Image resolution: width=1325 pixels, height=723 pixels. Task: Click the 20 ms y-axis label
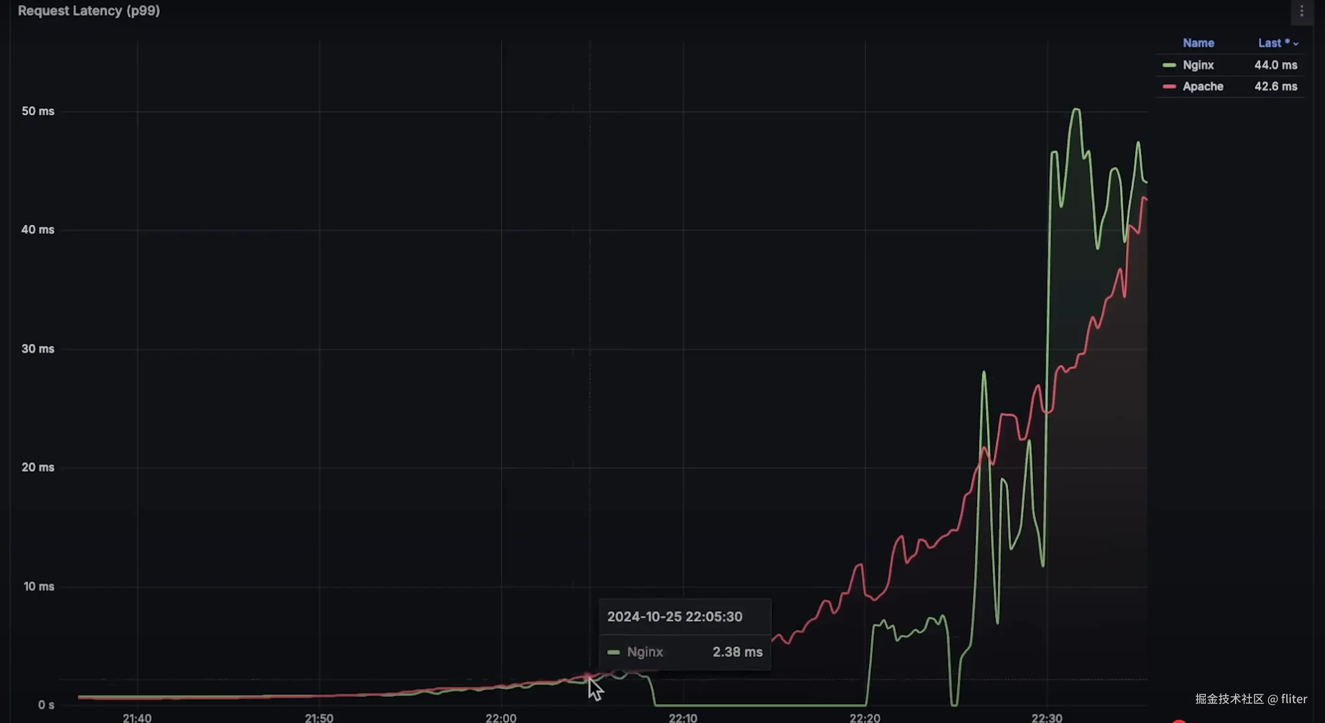(37, 467)
